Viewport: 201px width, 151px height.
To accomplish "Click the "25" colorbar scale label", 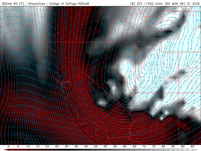I will (57, 146).
